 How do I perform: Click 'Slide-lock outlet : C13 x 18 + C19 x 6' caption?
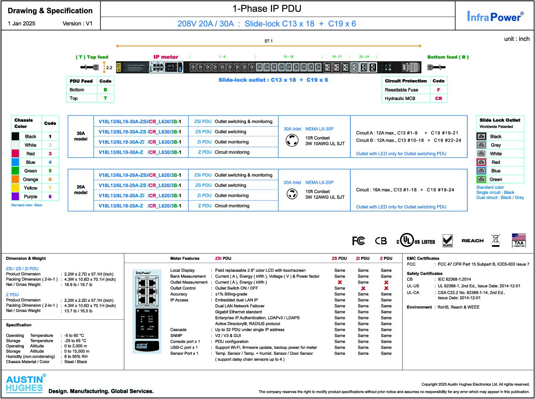coord(273,80)
